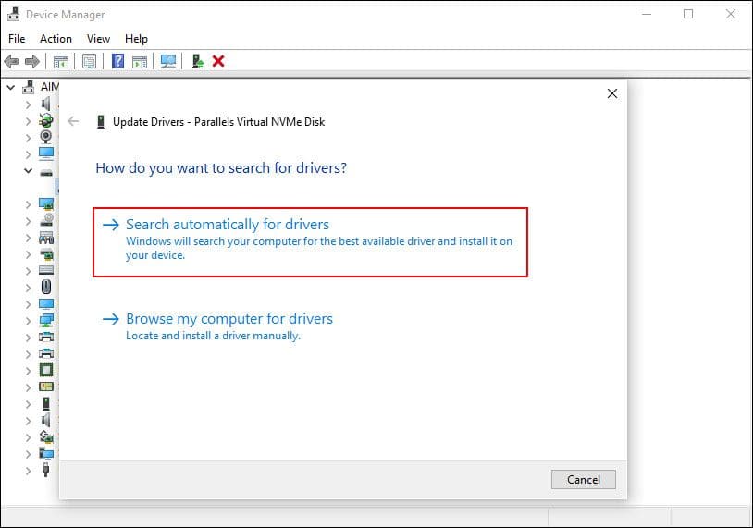Expand the processors category chevron
This screenshot has width=753, height=528.
click(29, 370)
